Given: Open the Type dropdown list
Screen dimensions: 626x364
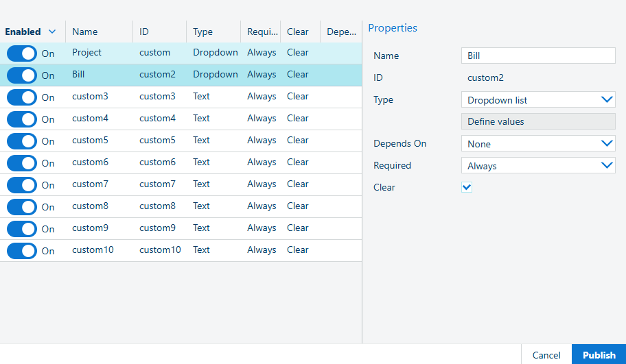Looking at the screenshot, I should pyautogui.click(x=538, y=100).
